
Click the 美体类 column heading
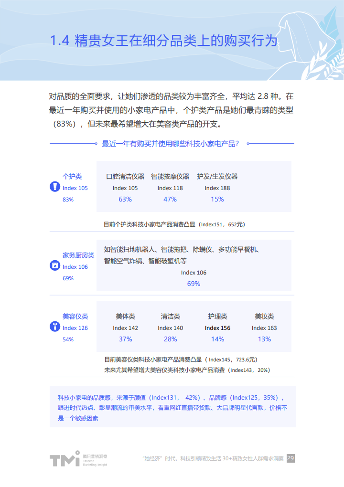click(x=125, y=316)
